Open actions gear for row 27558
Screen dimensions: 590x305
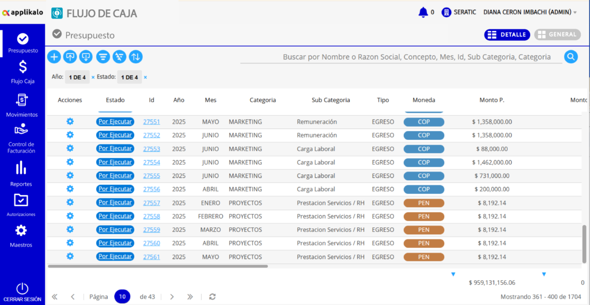pyautogui.click(x=70, y=216)
